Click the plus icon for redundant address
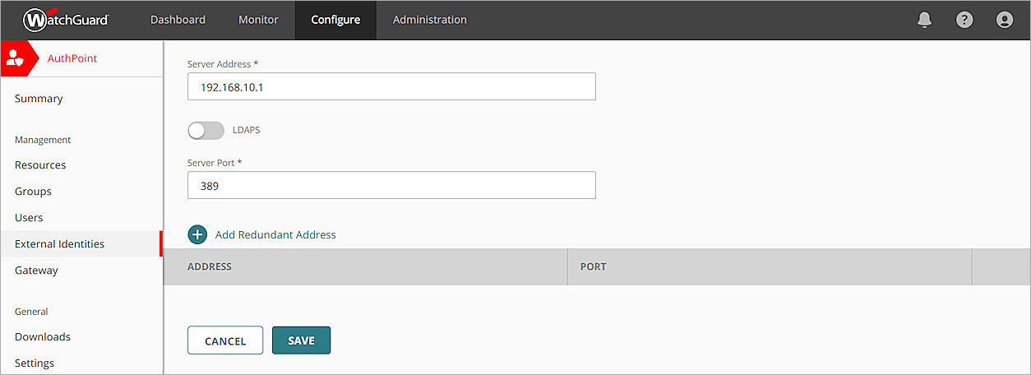 [x=197, y=234]
